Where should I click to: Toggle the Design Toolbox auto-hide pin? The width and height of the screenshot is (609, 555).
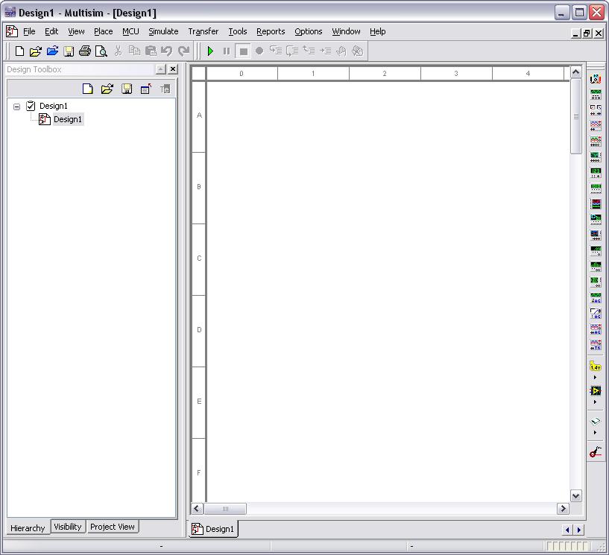click(160, 69)
